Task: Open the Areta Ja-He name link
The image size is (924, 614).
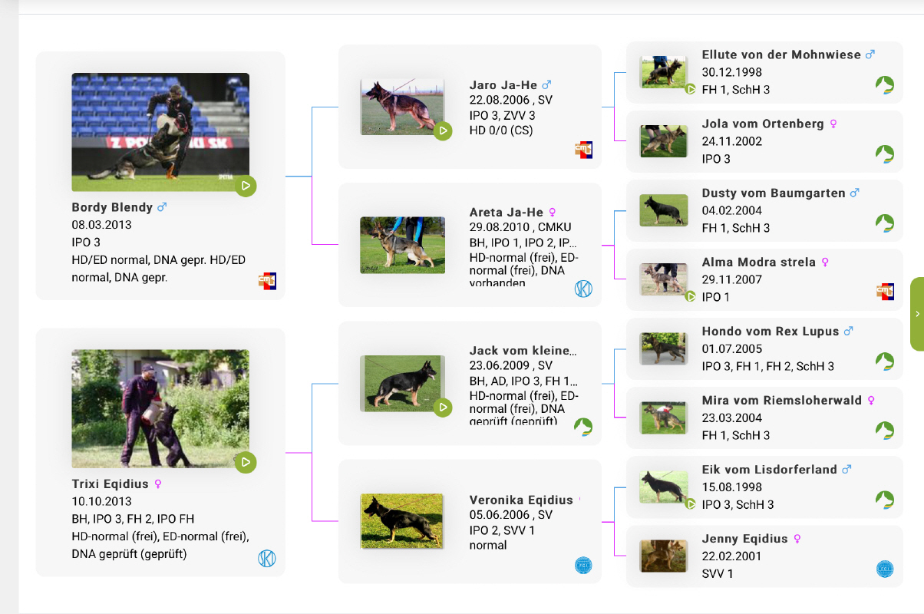Action: pyautogui.click(x=506, y=213)
